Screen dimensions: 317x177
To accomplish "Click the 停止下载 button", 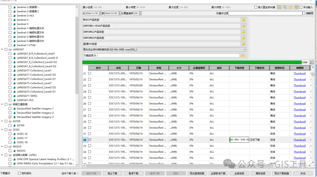I will (x=112, y=173).
